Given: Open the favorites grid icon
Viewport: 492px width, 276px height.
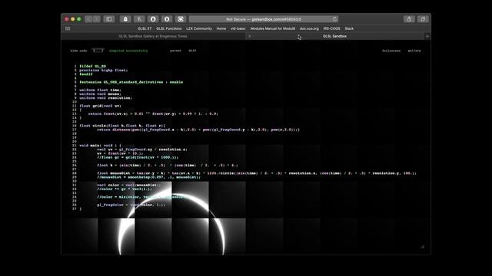Looking at the screenshot, I should coord(68,28).
